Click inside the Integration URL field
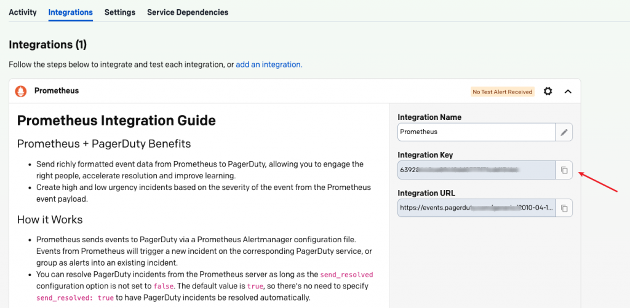Viewport: 630px width, 308px height. (477, 208)
